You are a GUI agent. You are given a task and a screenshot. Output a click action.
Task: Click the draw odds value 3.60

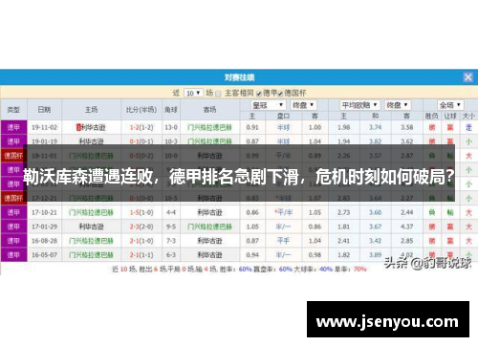pos(376,212)
